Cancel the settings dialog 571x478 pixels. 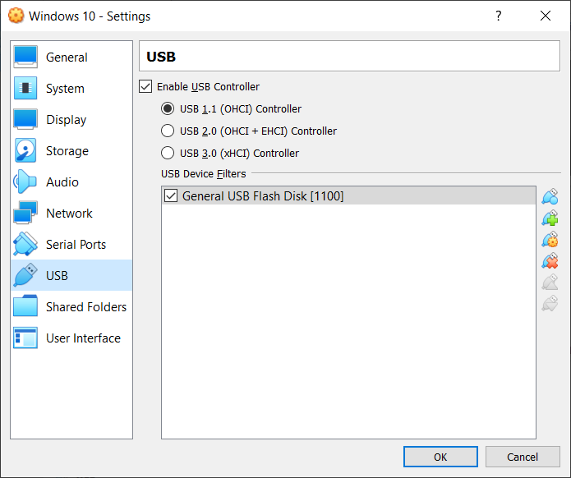[523, 457]
